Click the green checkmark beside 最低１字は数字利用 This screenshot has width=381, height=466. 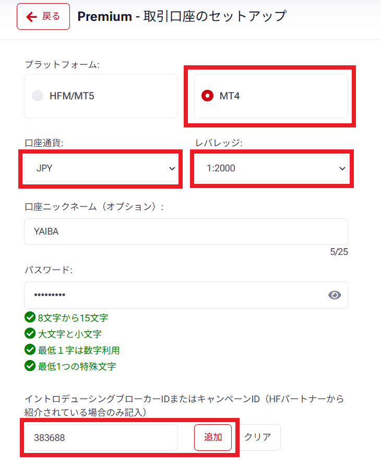pos(30,349)
